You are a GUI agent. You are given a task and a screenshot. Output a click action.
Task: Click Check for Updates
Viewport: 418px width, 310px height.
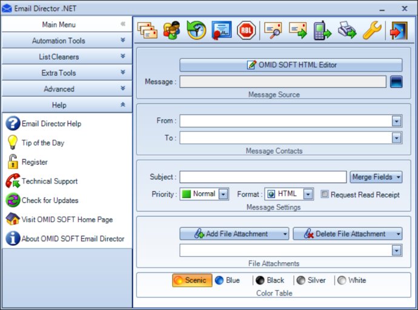[x=42, y=200]
